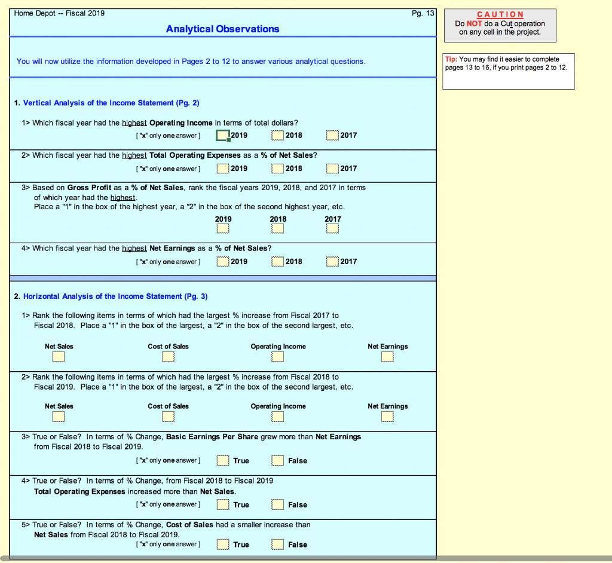This screenshot has width=612, height=563.
Task: Select True for Total Operating Expenses question
Action: (x=223, y=504)
